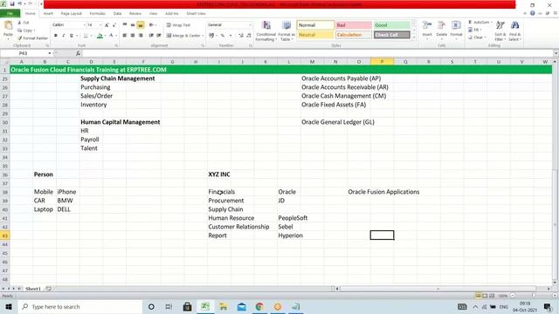Image resolution: width=559 pixels, height=314 pixels.
Task: Open Conditional Formatting menu
Action: click(x=266, y=31)
